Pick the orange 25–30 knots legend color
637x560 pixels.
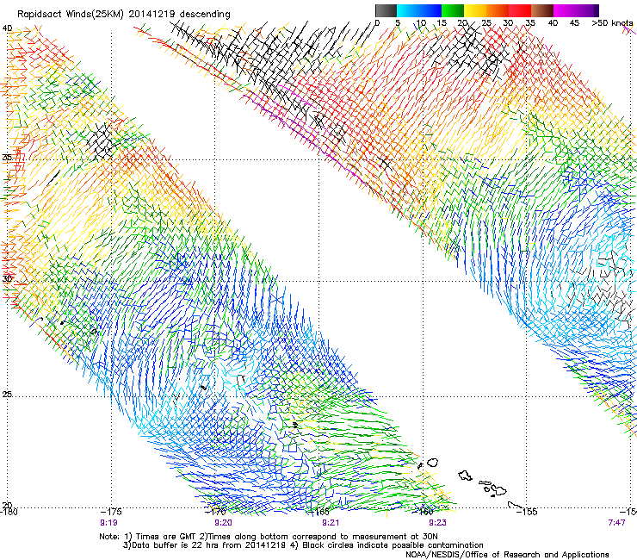(x=498, y=10)
